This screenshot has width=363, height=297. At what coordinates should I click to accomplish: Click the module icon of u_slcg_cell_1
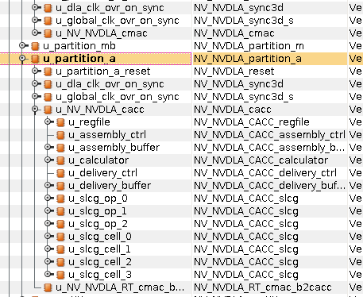pos(60,249)
